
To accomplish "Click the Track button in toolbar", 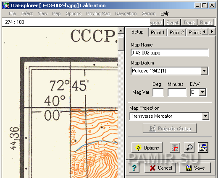I will click(x=189, y=23).
